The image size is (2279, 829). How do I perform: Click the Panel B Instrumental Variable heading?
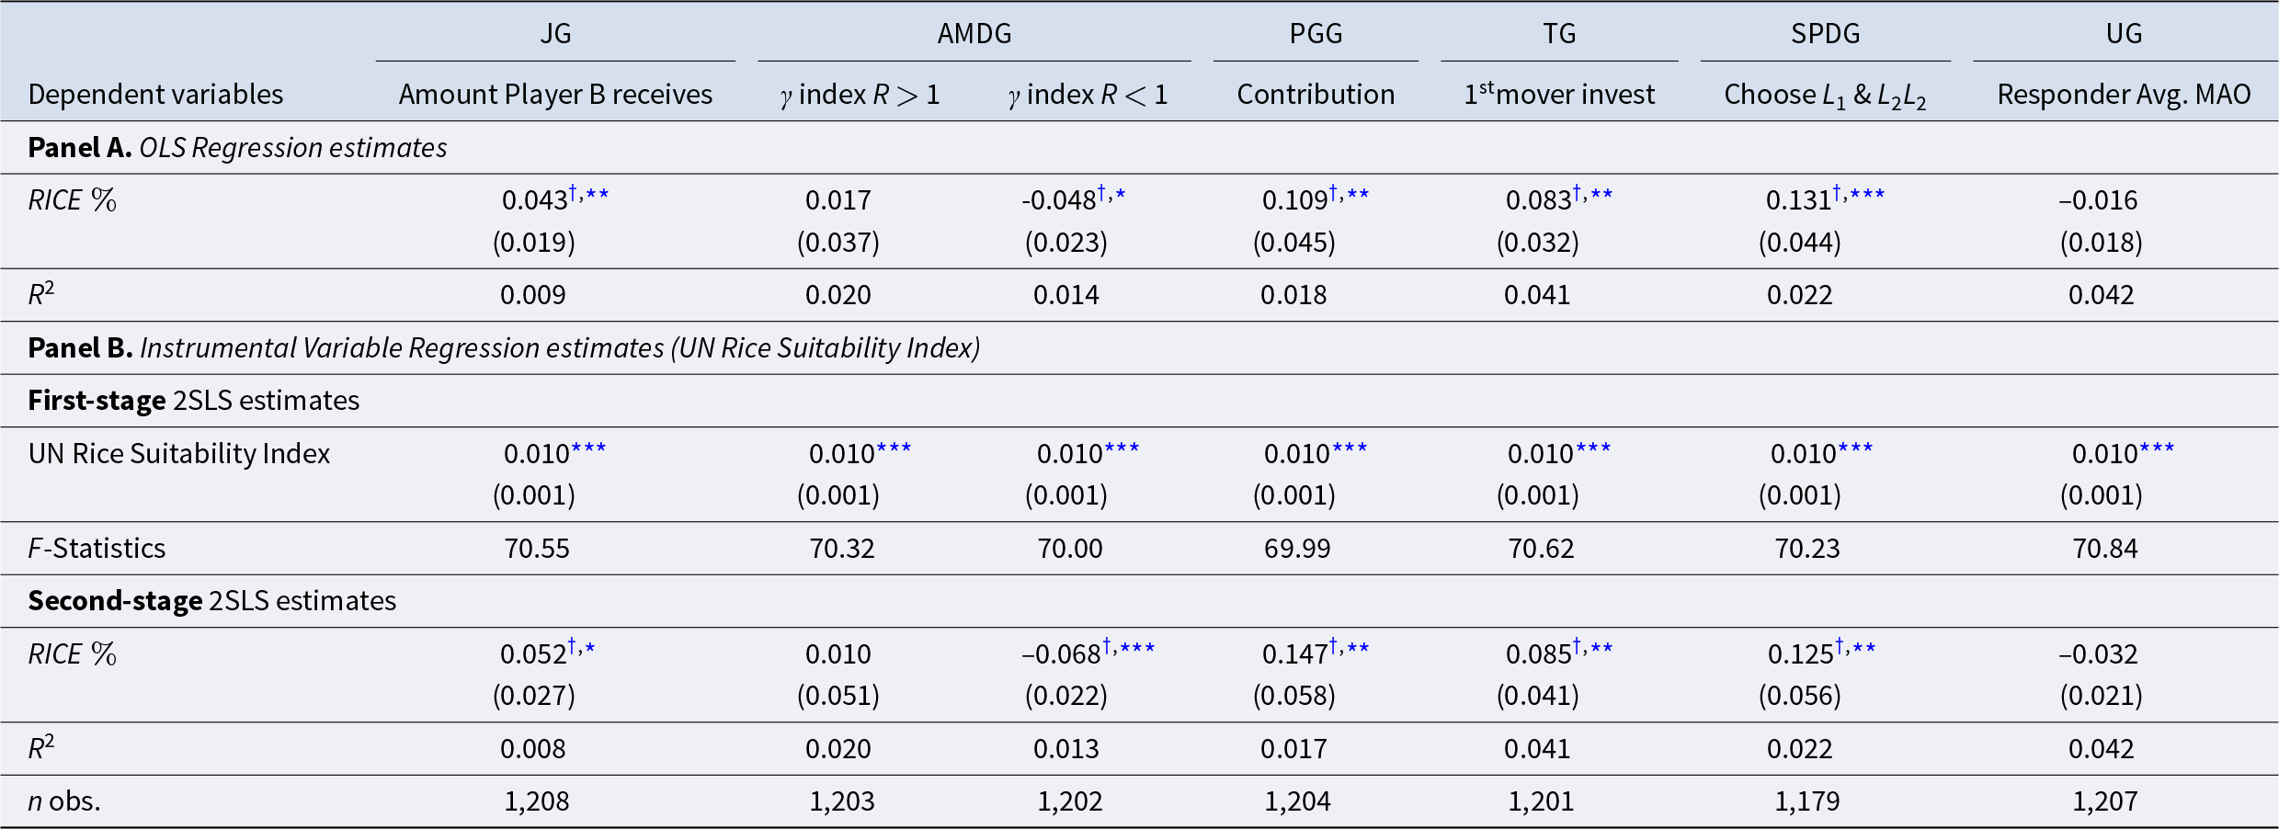[x=504, y=348]
